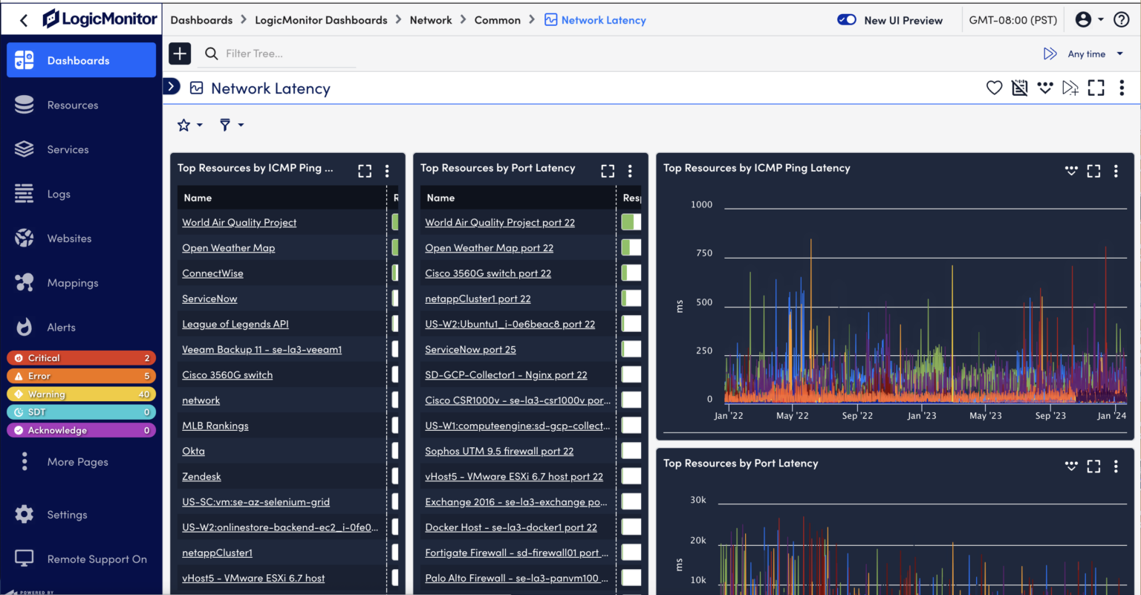Screen dimensions: 1141x595
Task: Schedule playback with the play-add icon
Action: click(x=1070, y=88)
